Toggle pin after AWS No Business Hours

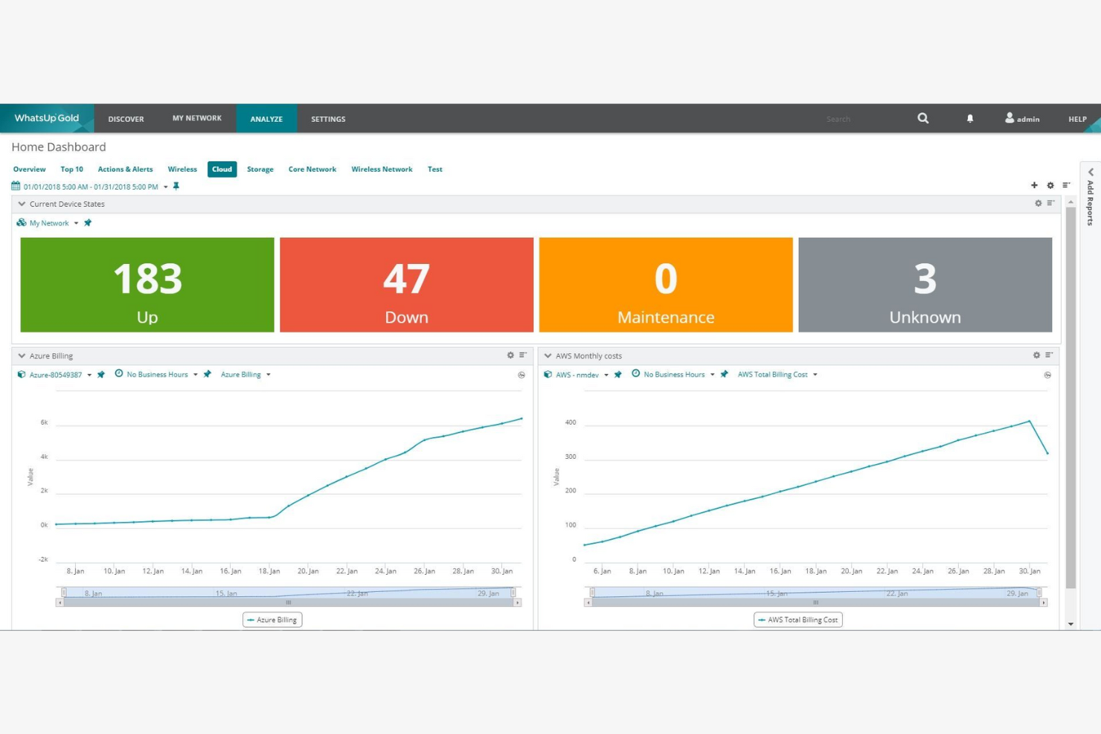point(725,374)
